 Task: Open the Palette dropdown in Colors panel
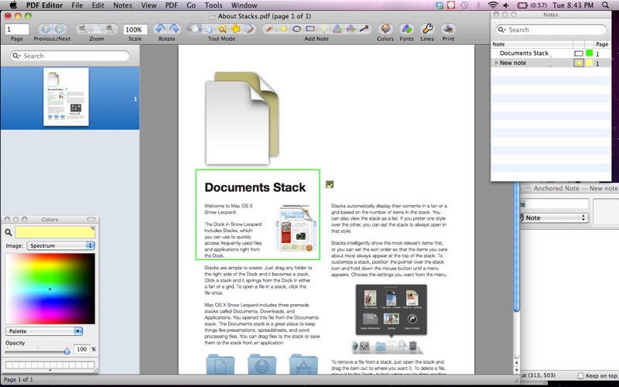pos(44,331)
